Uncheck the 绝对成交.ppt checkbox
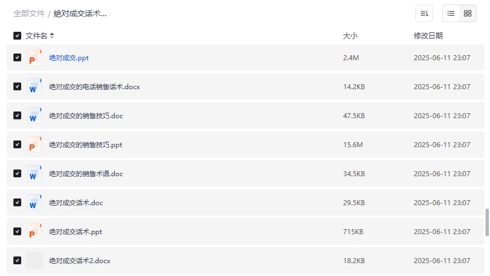Image resolution: width=490 pixels, height=276 pixels. 17,57
